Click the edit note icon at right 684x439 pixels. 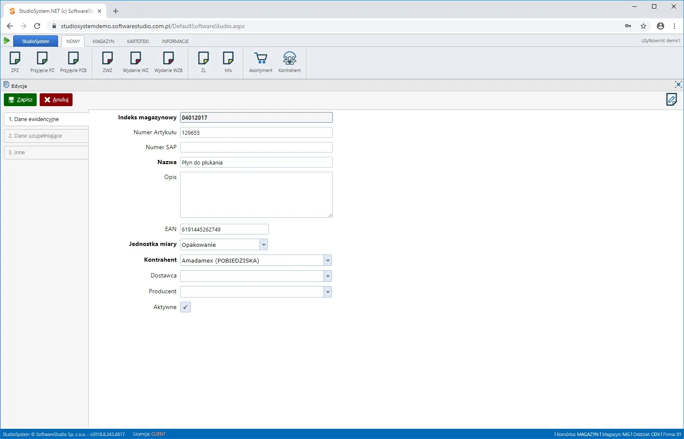[x=671, y=100]
